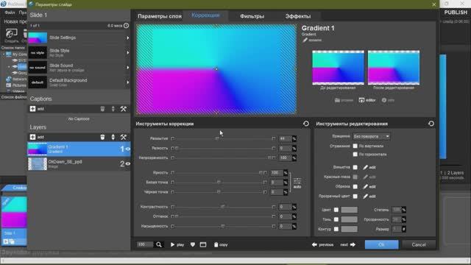Enable the По вертикали flip checkbox

(x=355, y=146)
